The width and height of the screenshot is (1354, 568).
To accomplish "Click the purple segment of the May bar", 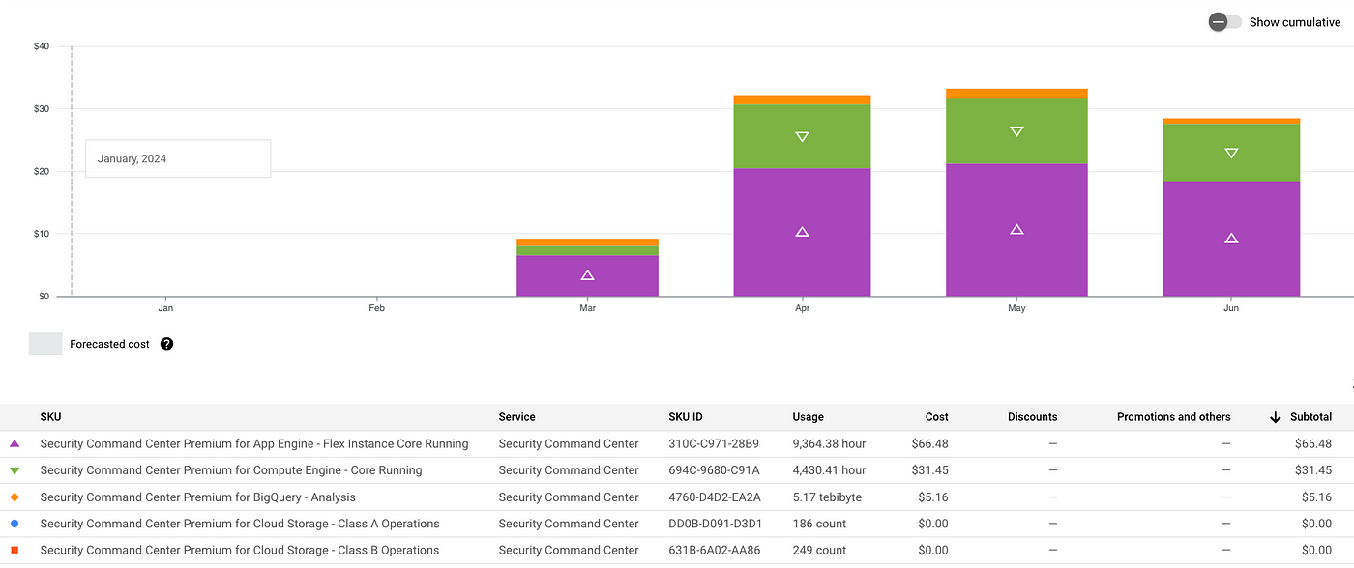I will pyautogui.click(x=1016, y=230).
